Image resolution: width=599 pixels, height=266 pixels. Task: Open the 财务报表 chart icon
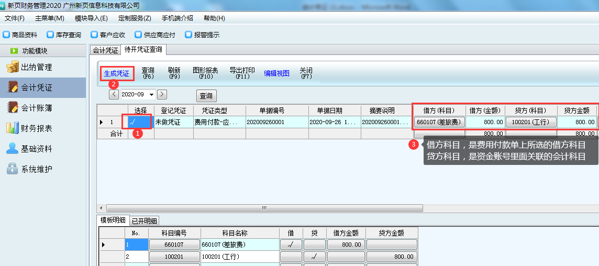[x=12, y=128]
